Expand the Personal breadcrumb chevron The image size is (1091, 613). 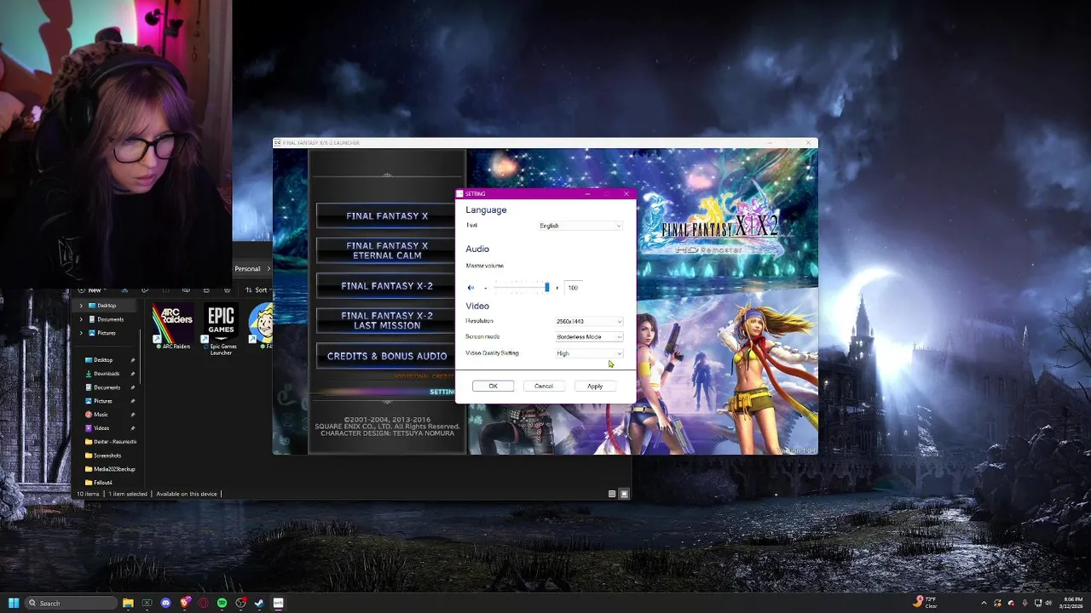(x=268, y=269)
